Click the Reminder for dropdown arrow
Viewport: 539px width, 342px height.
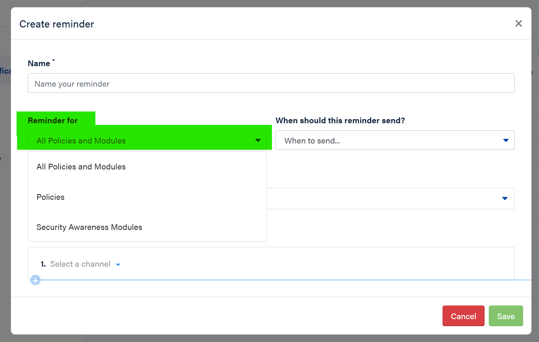click(258, 140)
